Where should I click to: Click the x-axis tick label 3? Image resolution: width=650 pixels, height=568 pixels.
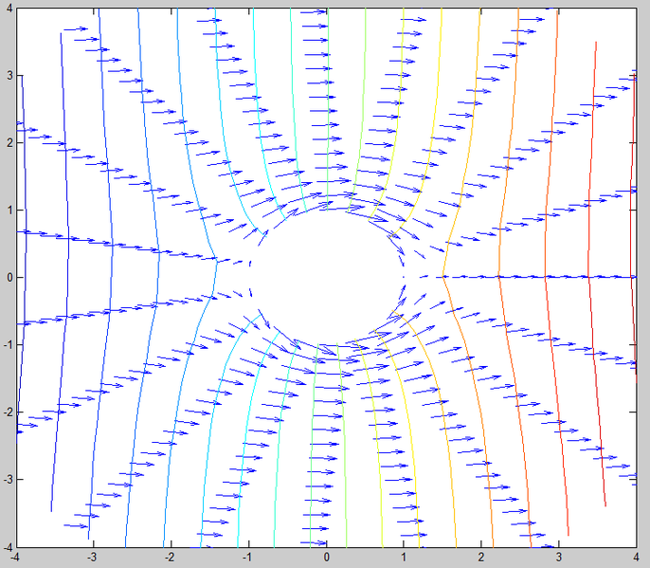(558, 559)
